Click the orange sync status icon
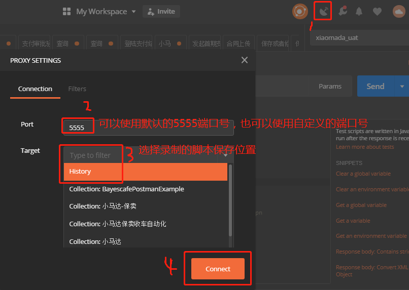This screenshot has width=409, height=290. [300, 12]
